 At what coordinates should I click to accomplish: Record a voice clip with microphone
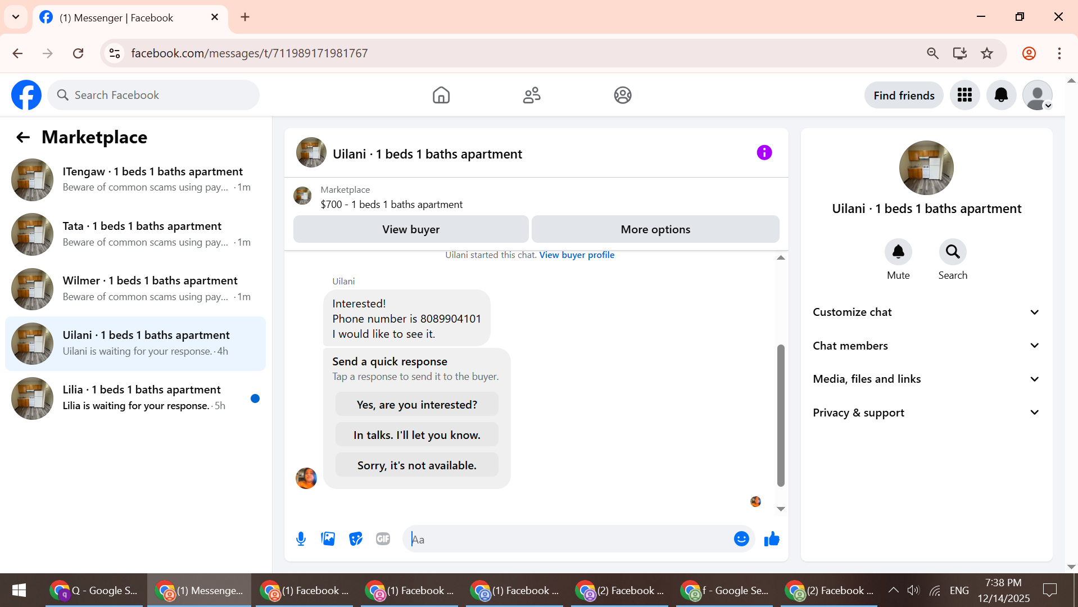tap(301, 539)
